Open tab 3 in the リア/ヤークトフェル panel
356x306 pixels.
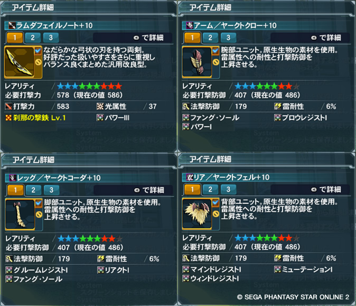(x=228, y=189)
